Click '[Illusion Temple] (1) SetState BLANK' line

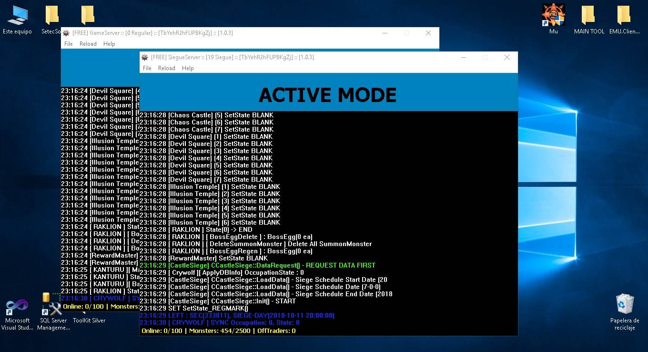[210, 186]
